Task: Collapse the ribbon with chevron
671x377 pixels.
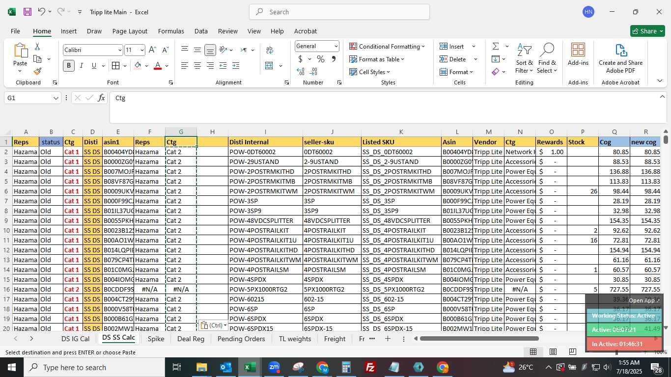Action: [660, 81]
